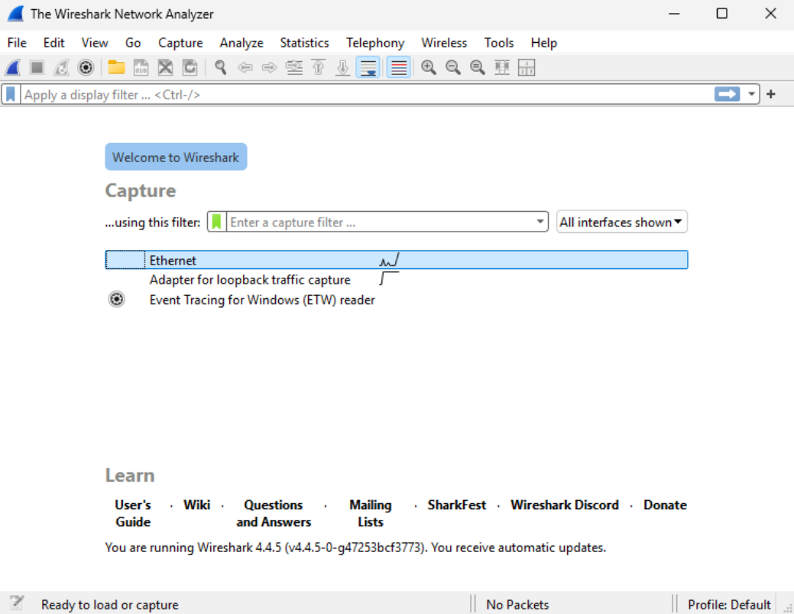This screenshot has width=794, height=614.
Task: Open the View menu
Action: click(95, 43)
